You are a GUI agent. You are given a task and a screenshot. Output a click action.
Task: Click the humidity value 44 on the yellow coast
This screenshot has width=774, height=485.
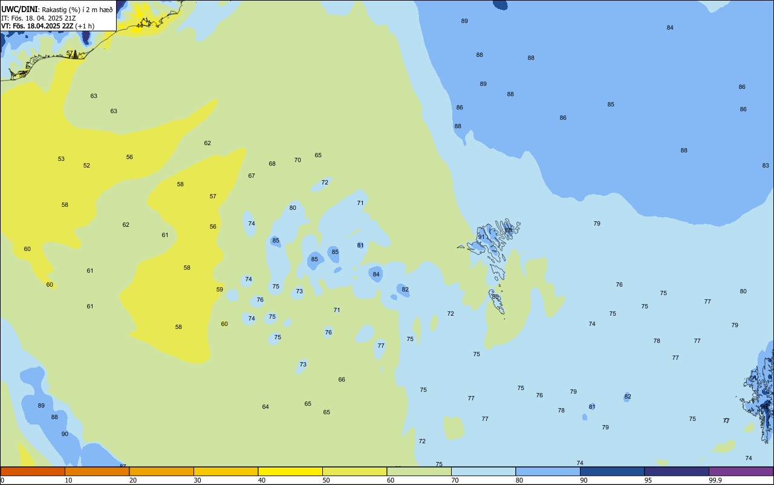coord(140,25)
